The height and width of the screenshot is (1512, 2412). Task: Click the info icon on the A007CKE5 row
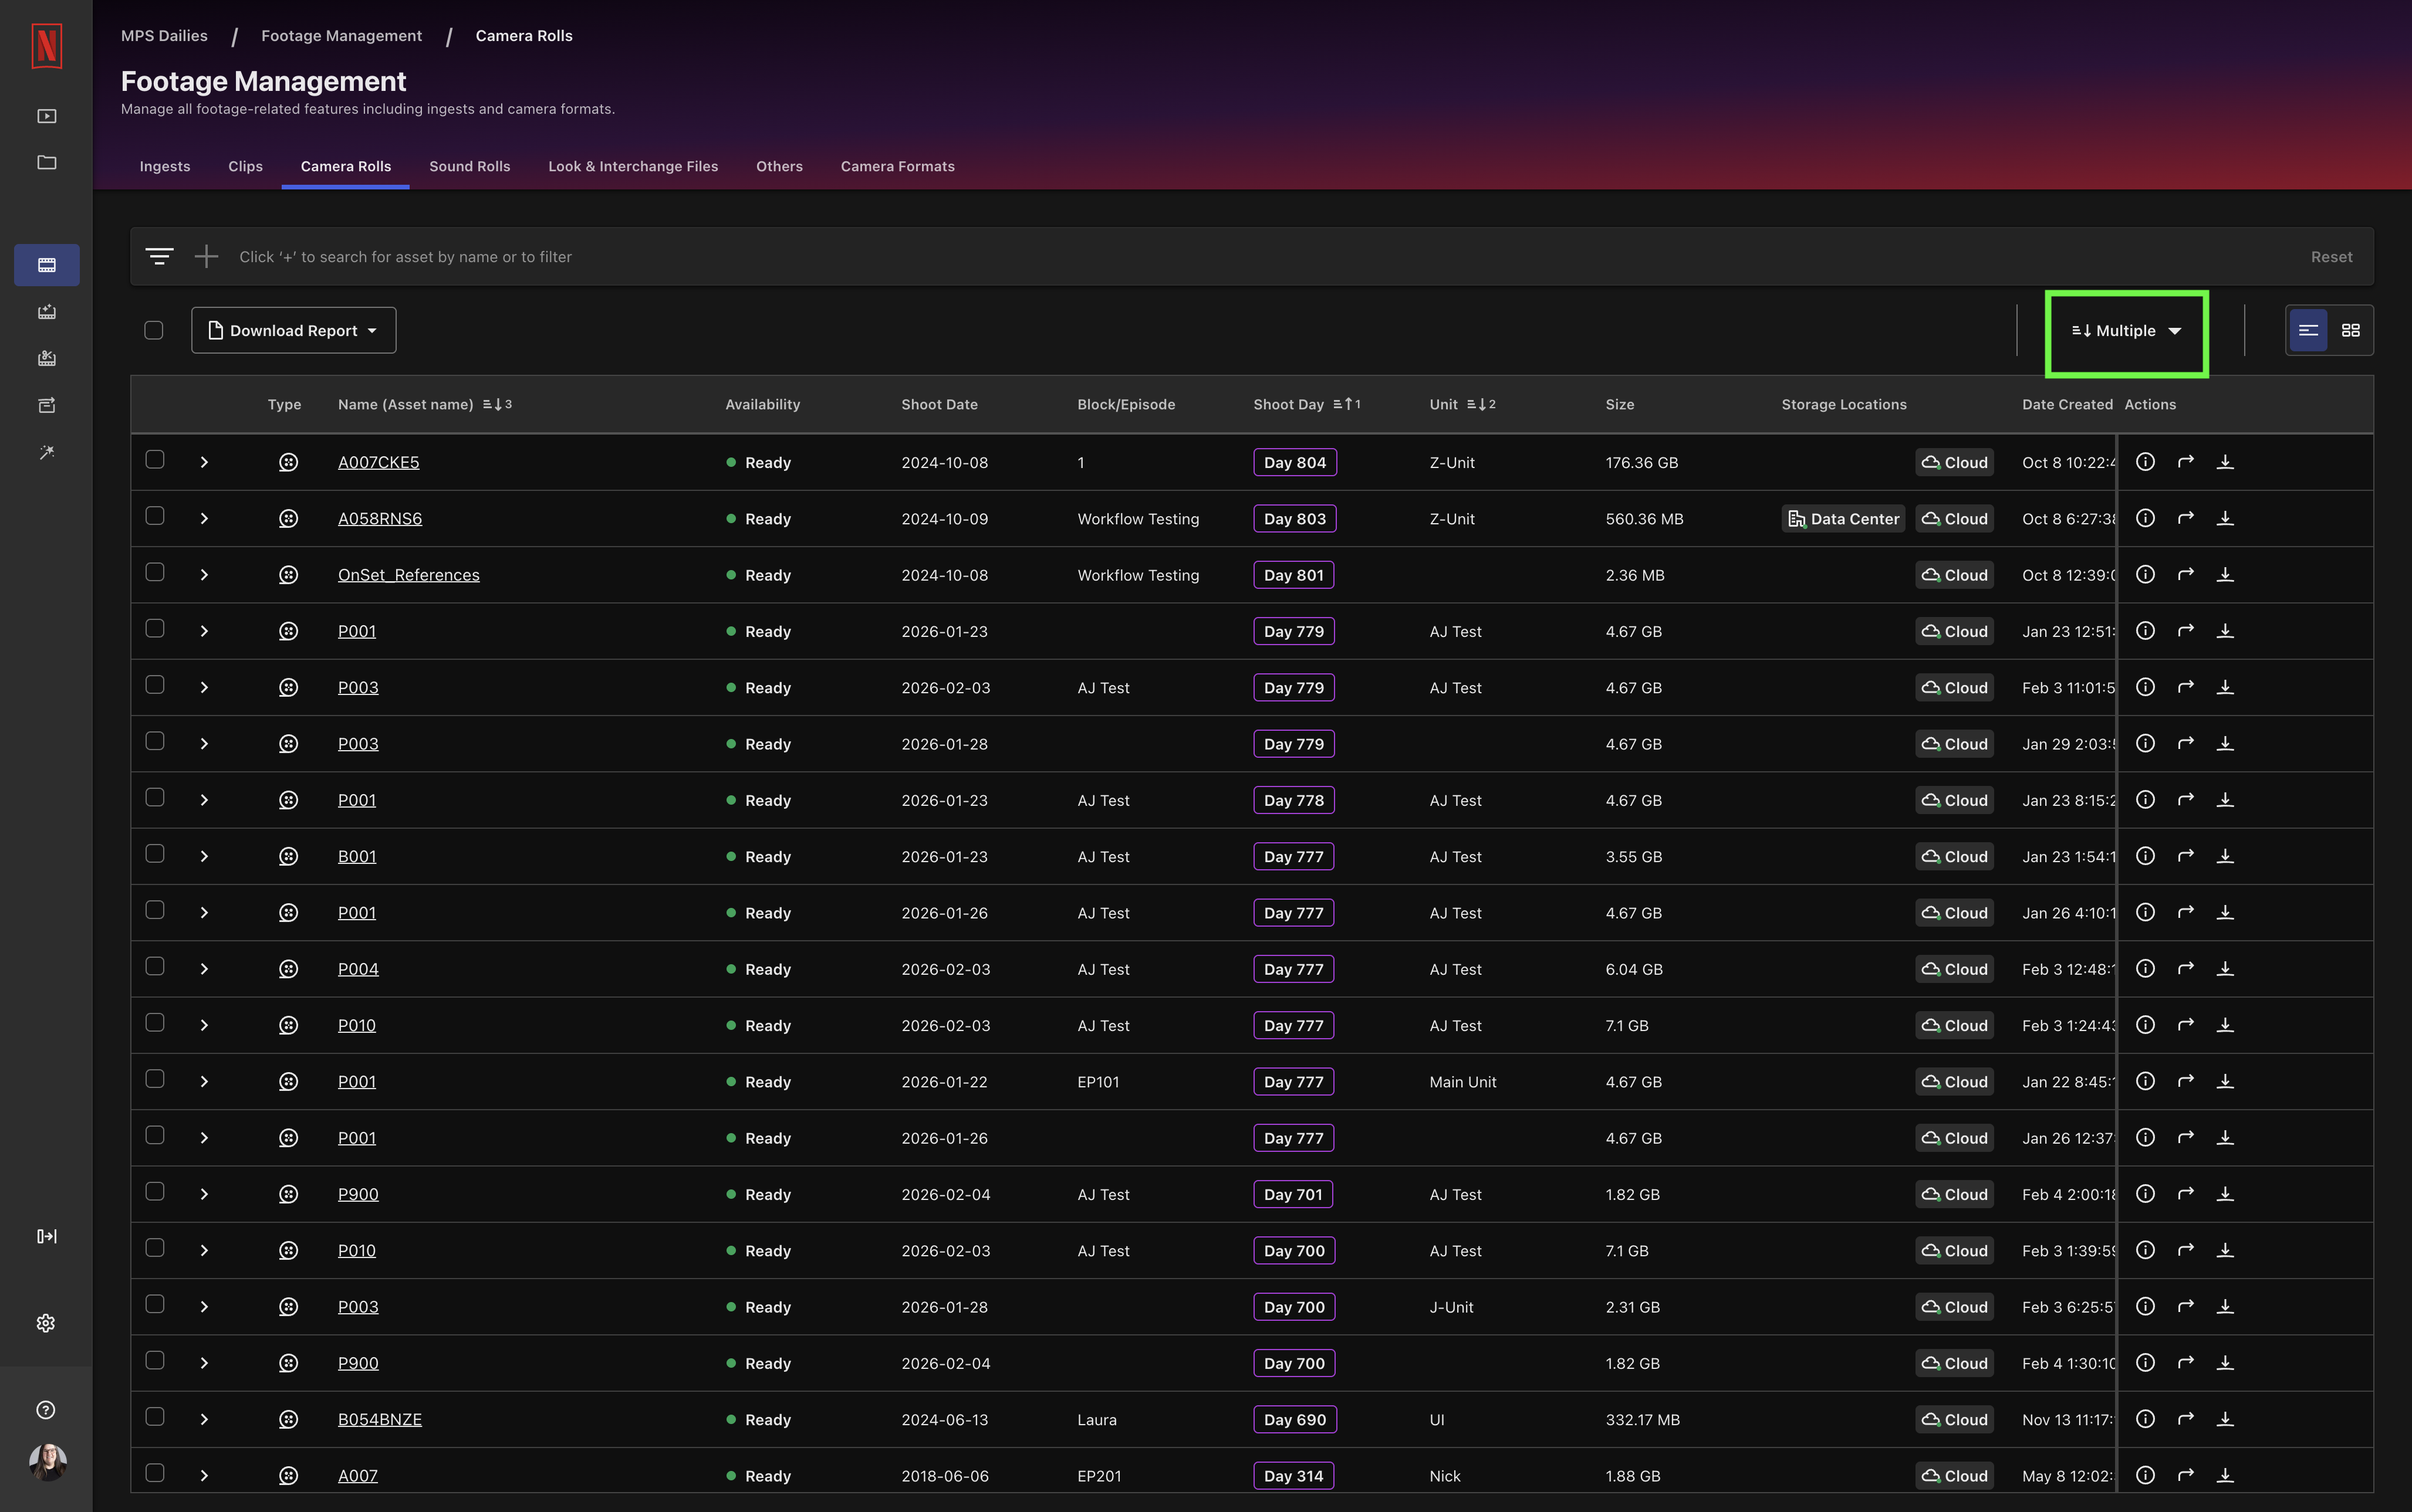pos(2145,461)
